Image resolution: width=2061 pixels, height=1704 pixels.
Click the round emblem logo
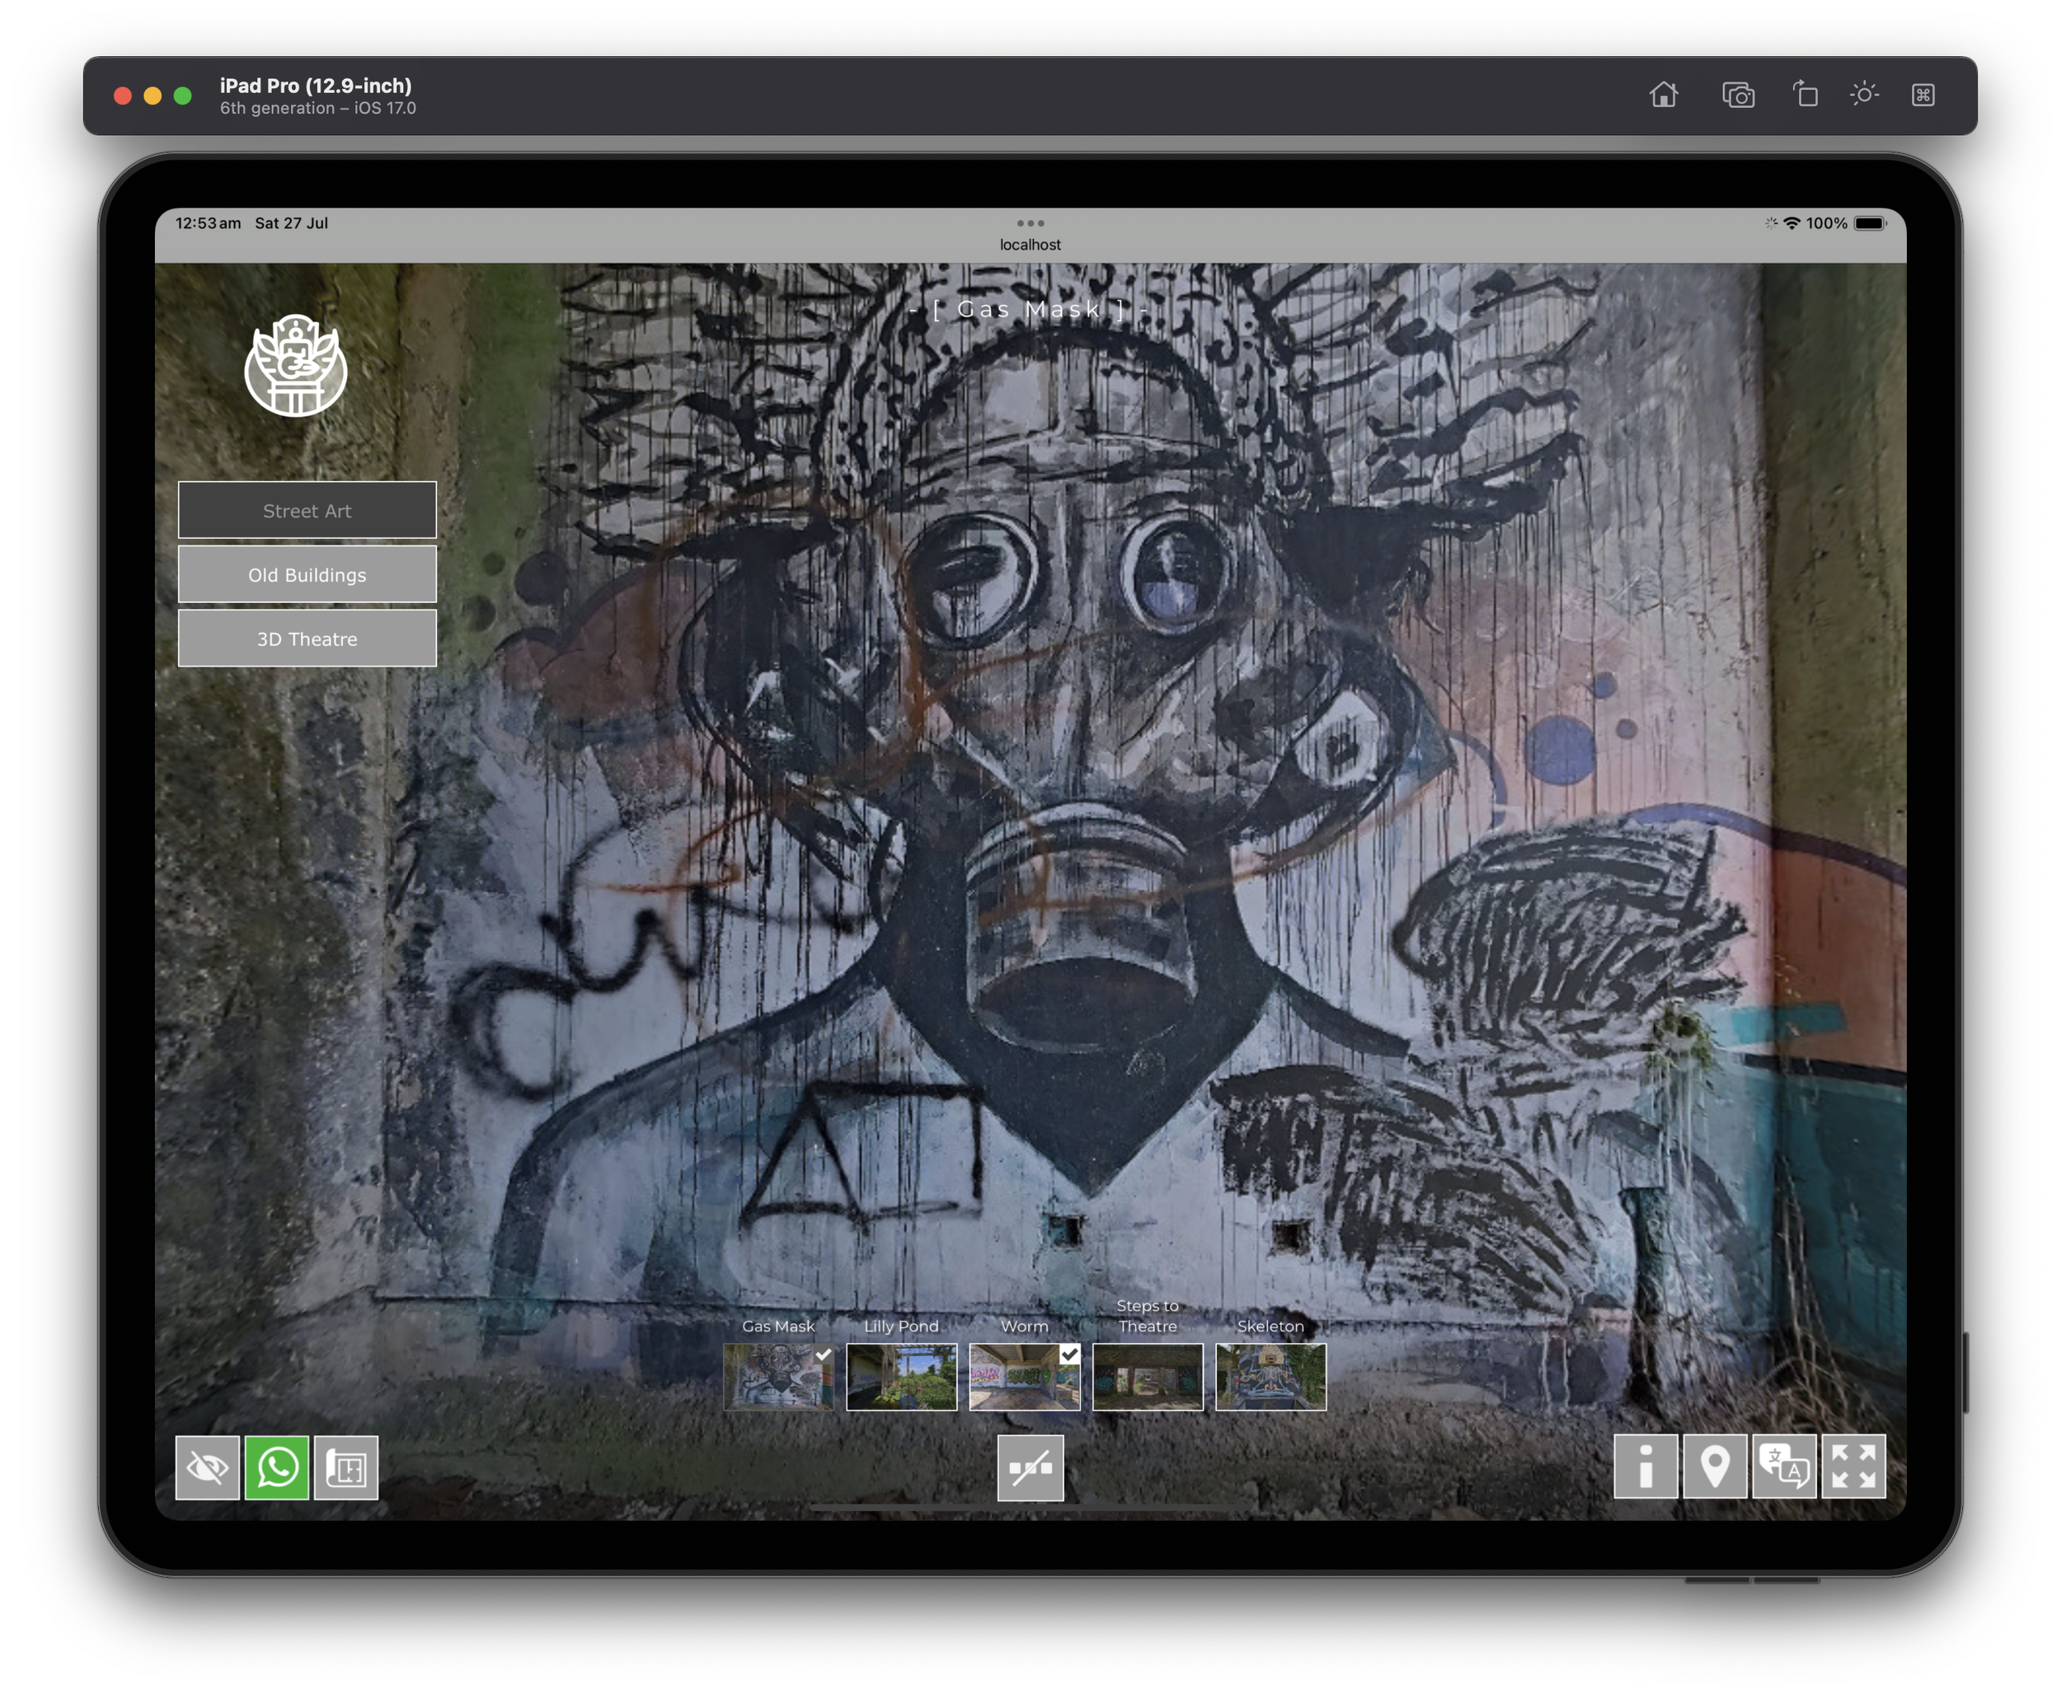coord(295,366)
